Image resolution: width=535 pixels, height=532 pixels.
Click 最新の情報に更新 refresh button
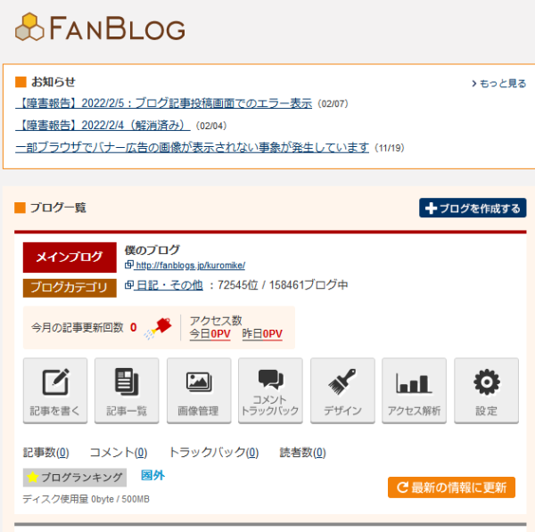[451, 487]
